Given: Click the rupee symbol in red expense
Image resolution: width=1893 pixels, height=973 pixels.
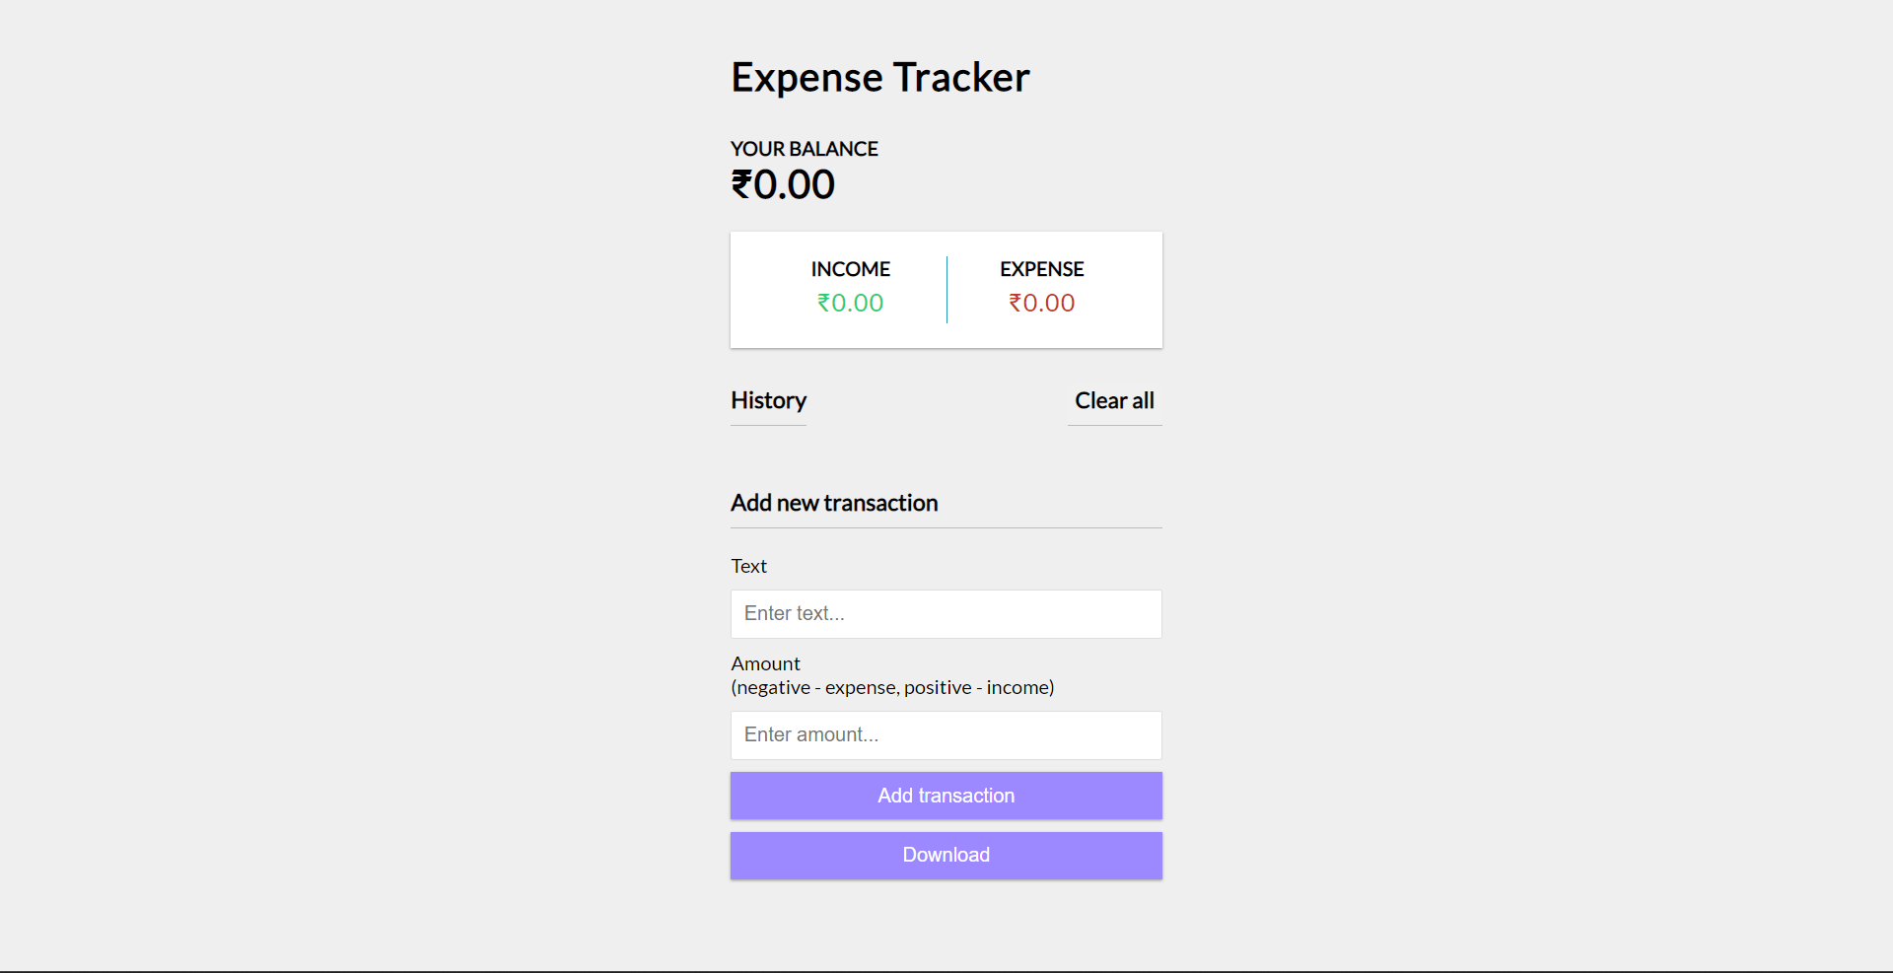Looking at the screenshot, I should click(1015, 303).
